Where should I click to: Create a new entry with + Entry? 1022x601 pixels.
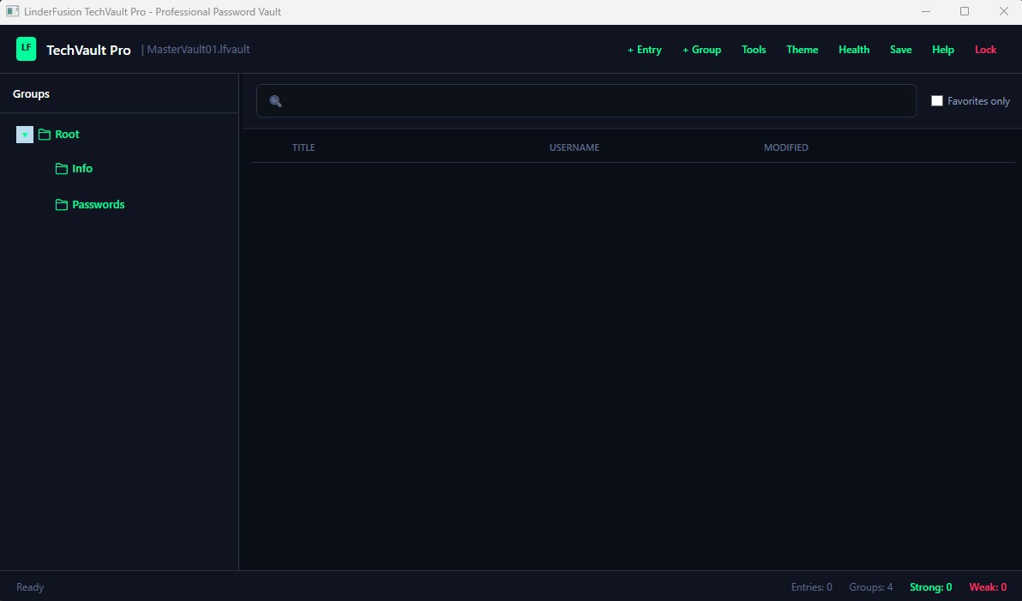[x=644, y=49]
